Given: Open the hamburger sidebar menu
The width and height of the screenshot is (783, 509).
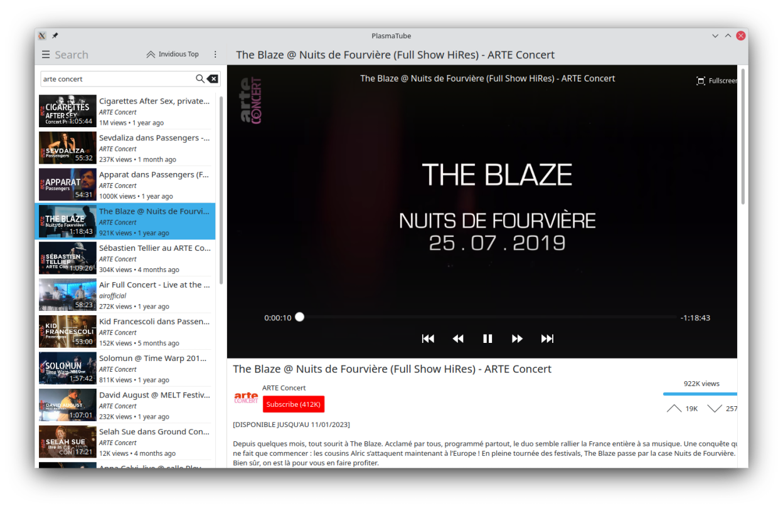Looking at the screenshot, I should click(46, 55).
